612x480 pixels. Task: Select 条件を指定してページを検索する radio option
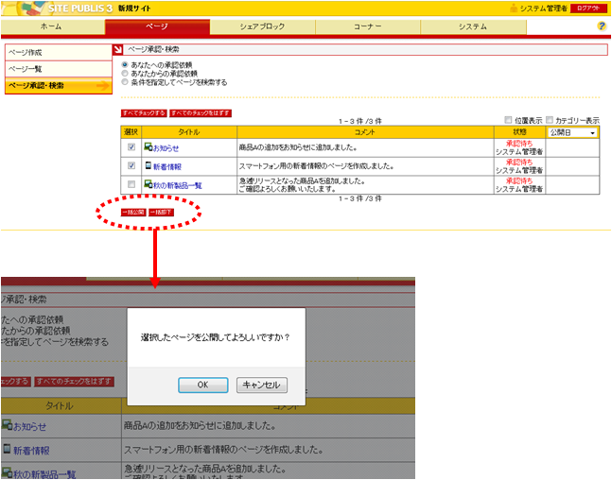(x=125, y=82)
